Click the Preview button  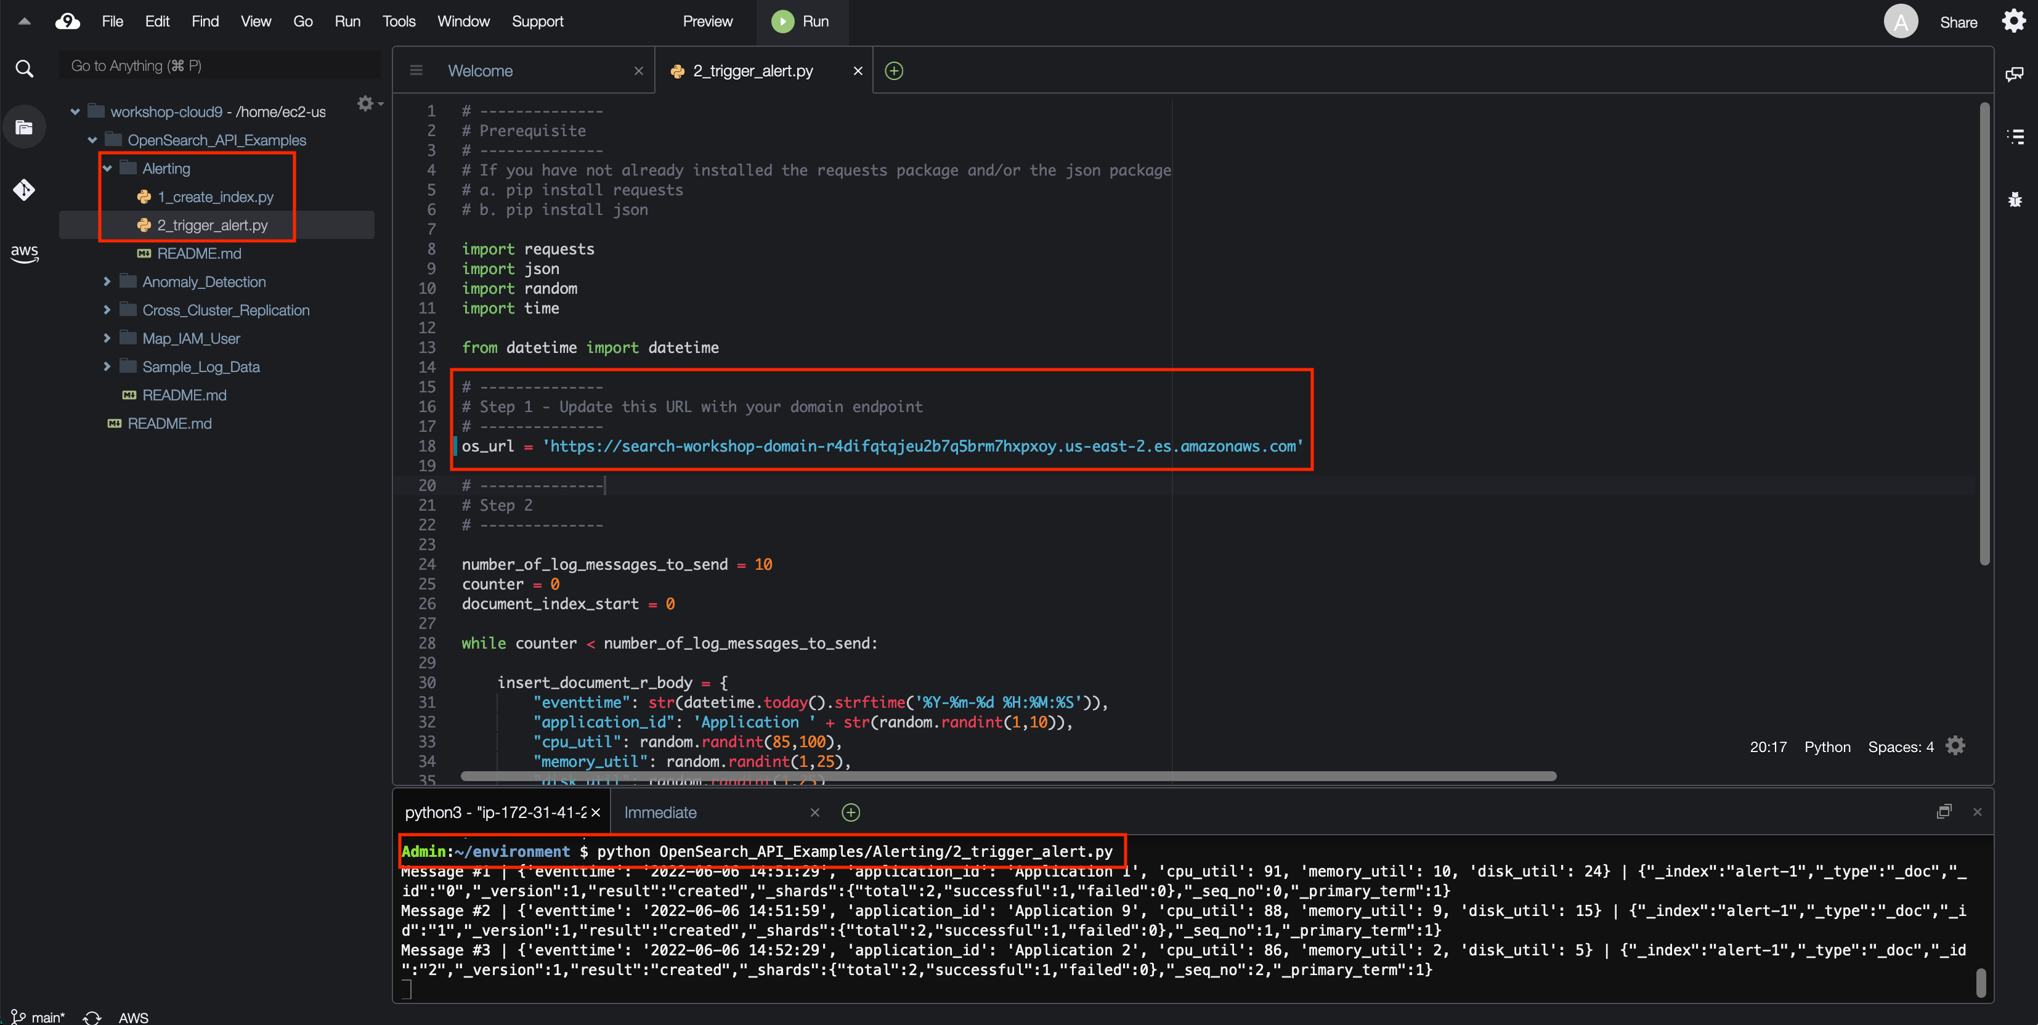[708, 22]
